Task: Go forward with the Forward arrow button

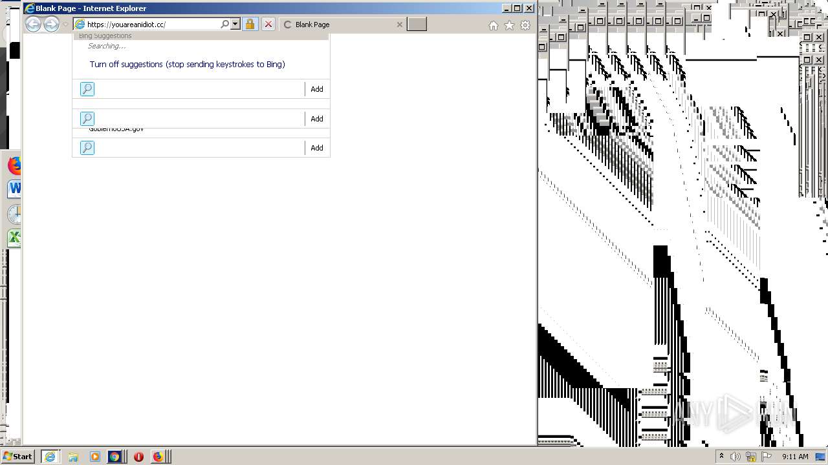Action: [x=51, y=25]
